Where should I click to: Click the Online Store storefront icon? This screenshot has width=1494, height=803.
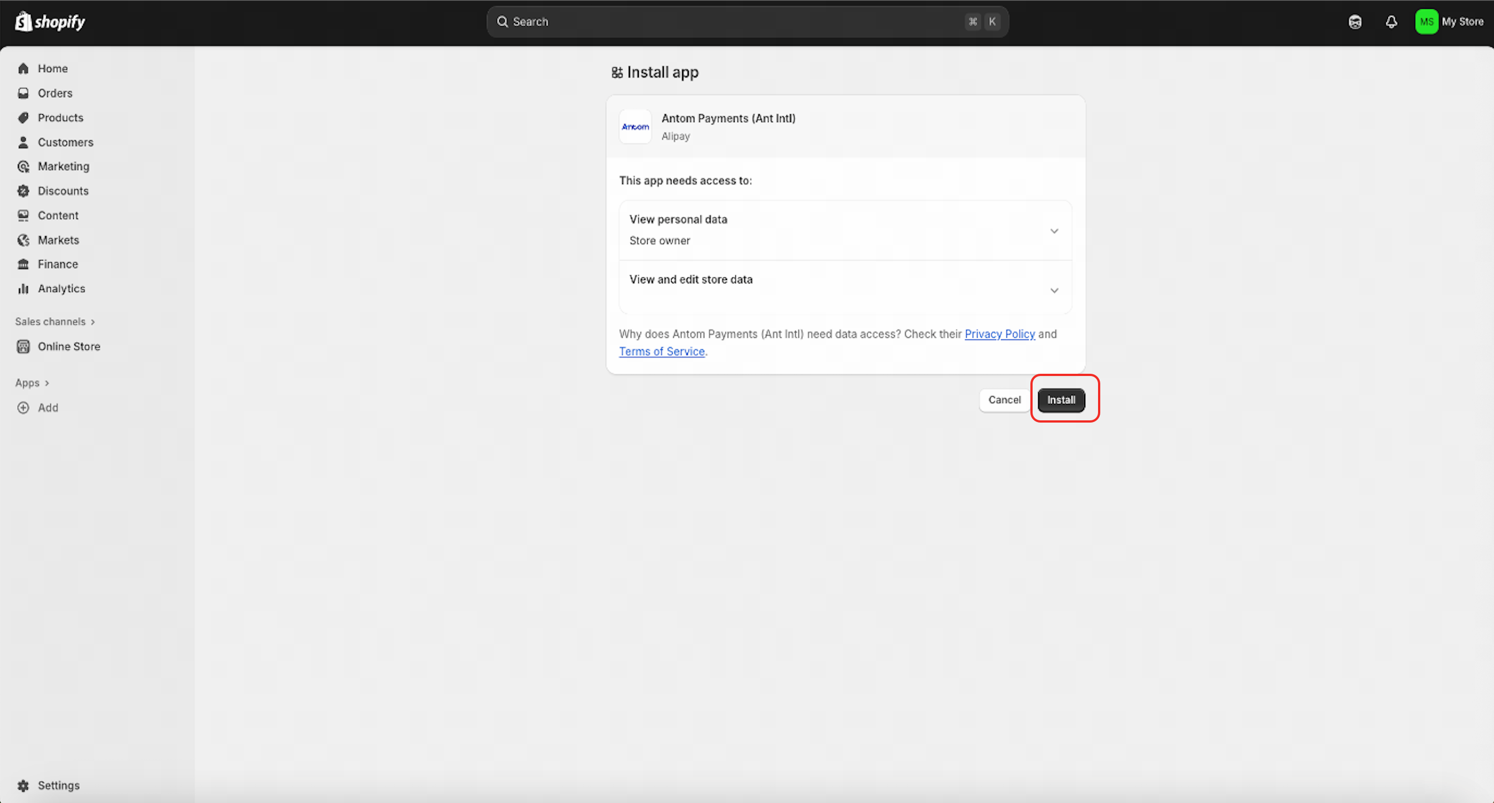coord(23,346)
